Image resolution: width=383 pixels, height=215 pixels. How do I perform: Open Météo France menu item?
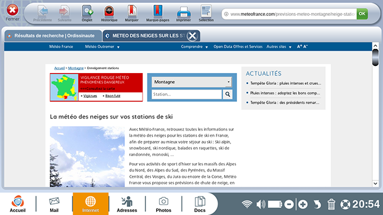[61, 47]
